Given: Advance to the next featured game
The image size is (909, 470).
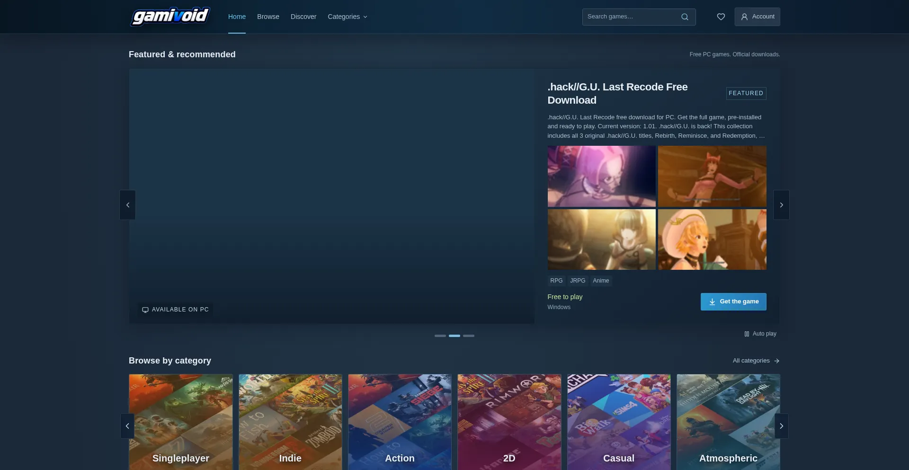Looking at the screenshot, I should point(781,205).
